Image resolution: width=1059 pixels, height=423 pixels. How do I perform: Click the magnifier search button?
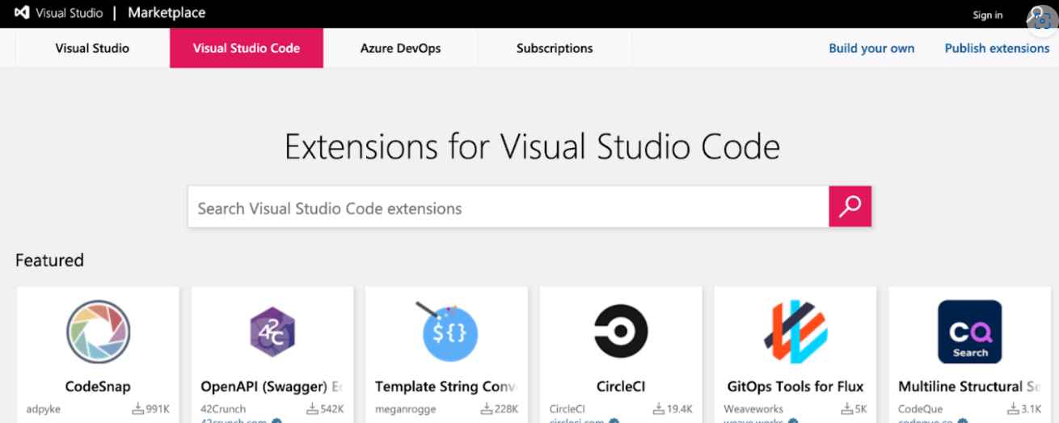pyautogui.click(x=850, y=206)
